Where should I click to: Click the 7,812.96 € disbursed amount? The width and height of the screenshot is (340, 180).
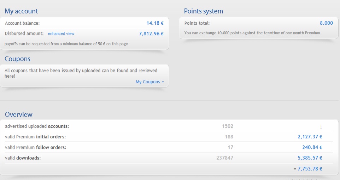point(151,34)
